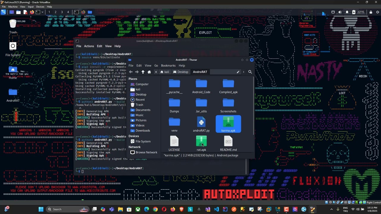Open the terminal window's Actions menu
Image resolution: width=381 pixels, height=214 pixels.
click(x=89, y=46)
